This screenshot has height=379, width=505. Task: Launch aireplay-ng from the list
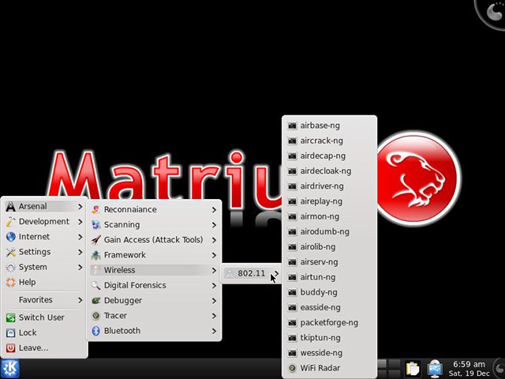coord(329,201)
